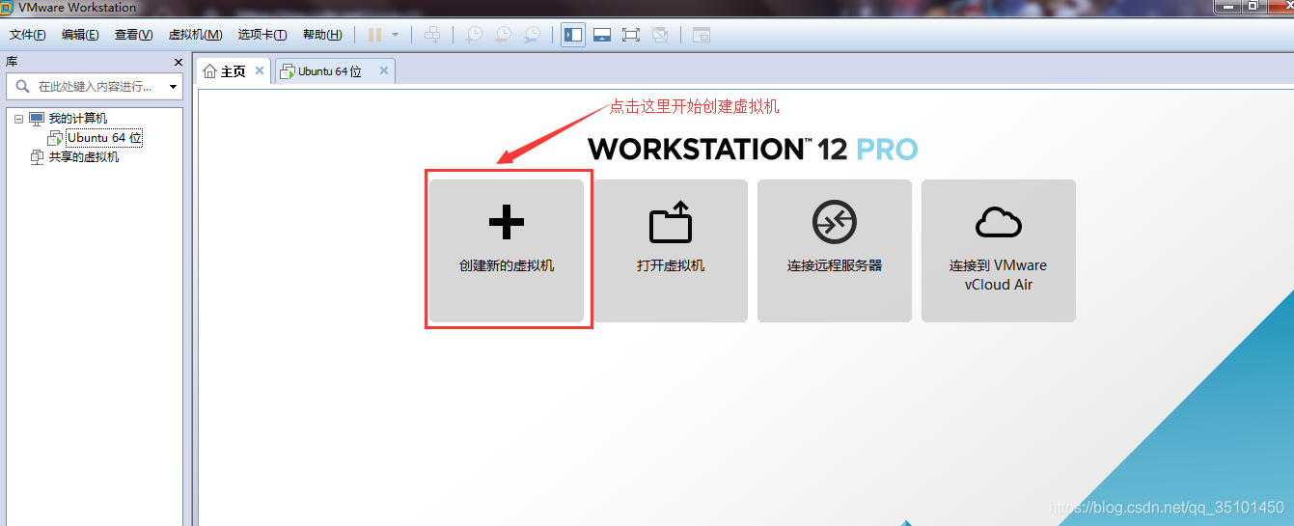Click the 创建新的虚拟机 tile
The image size is (1294, 526).
click(507, 251)
